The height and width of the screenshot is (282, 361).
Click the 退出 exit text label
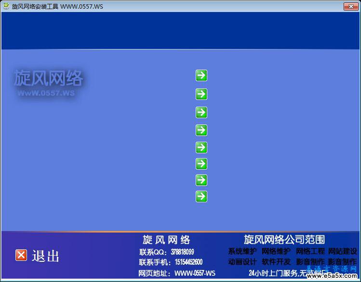click(x=46, y=256)
